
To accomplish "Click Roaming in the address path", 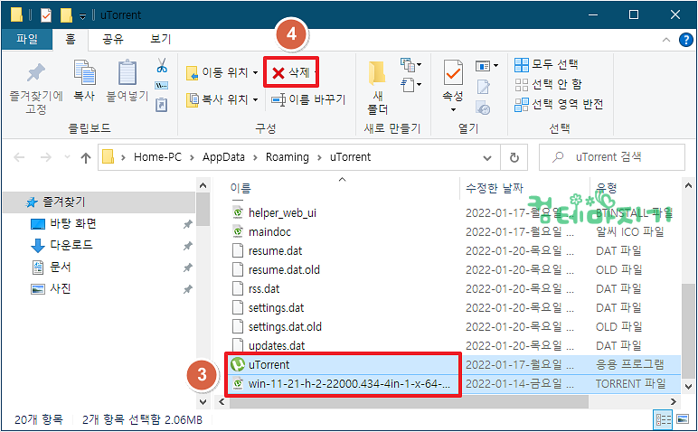I will click(288, 157).
